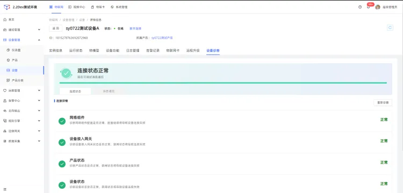Select the 设备诊断 tab
The height and width of the screenshot is (193, 403).
point(213,50)
